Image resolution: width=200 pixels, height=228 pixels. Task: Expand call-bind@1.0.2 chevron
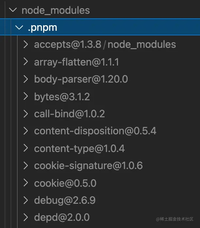tap(26, 114)
